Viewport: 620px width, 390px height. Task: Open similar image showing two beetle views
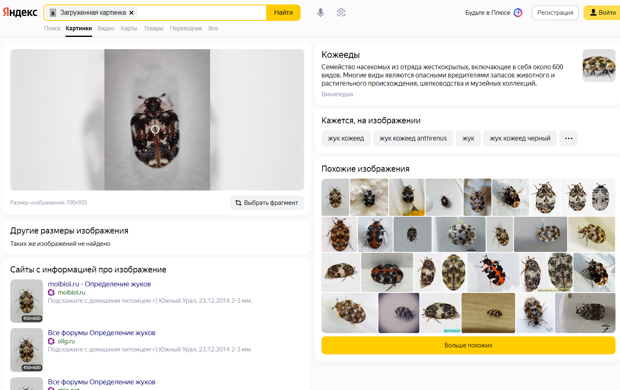(x=588, y=197)
